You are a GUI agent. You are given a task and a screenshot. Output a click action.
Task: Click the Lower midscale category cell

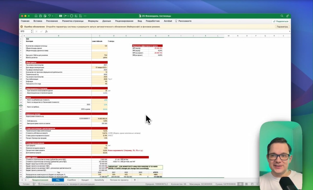coord(100,41)
